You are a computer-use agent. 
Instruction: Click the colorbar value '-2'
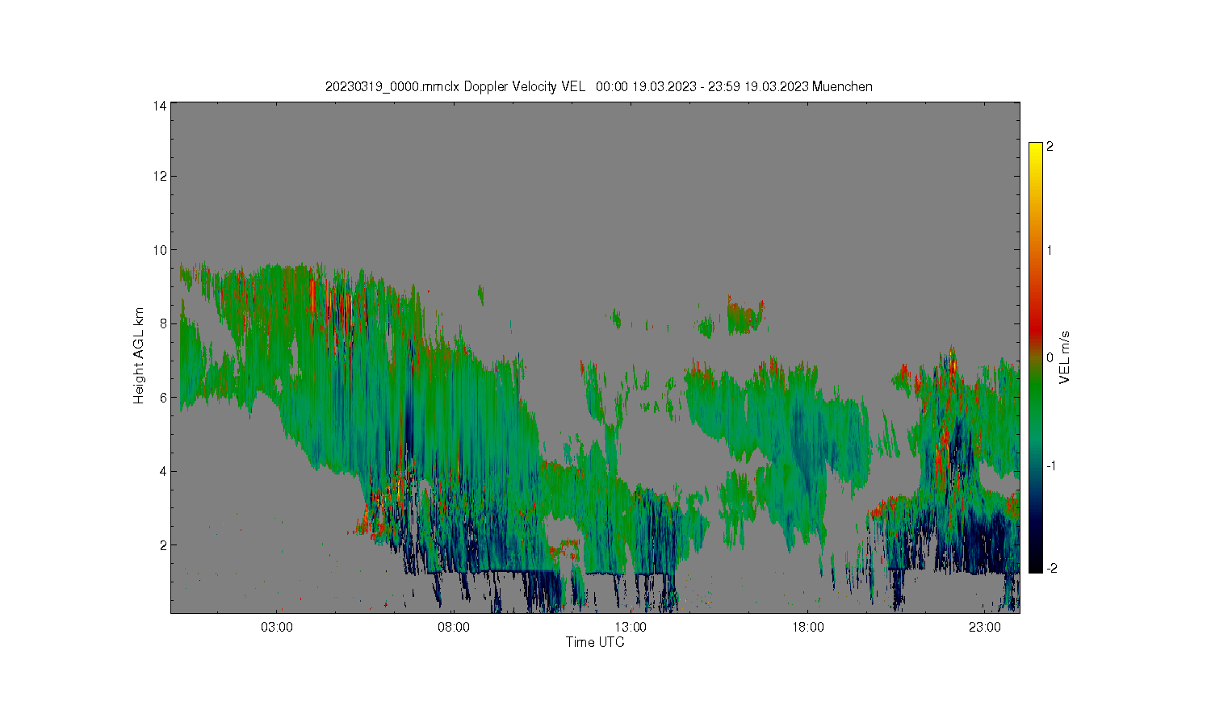(x=1051, y=569)
